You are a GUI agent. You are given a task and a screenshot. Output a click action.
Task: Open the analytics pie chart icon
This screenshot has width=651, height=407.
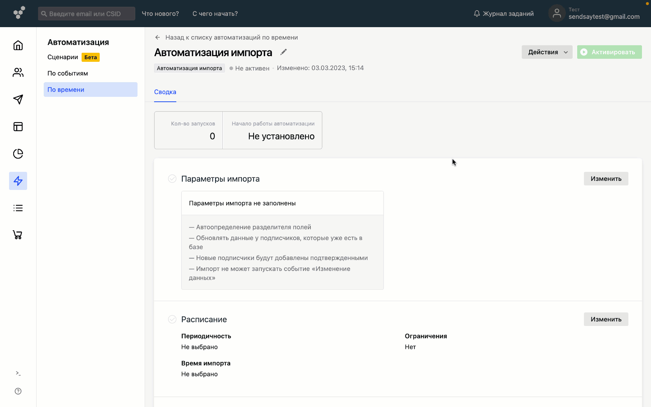pos(18,154)
